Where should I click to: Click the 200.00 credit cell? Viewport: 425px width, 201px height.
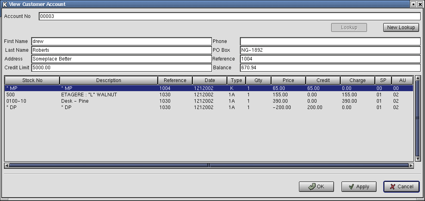coord(315,107)
